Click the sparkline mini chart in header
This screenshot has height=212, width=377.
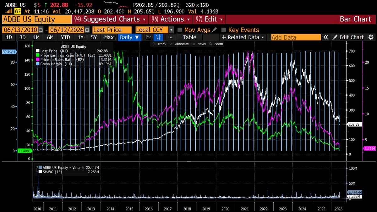click(116, 4)
